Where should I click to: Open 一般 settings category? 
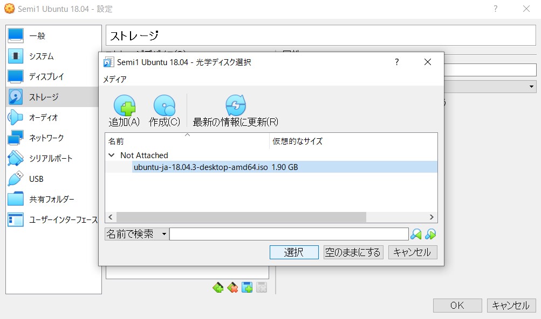(x=54, y=36)
